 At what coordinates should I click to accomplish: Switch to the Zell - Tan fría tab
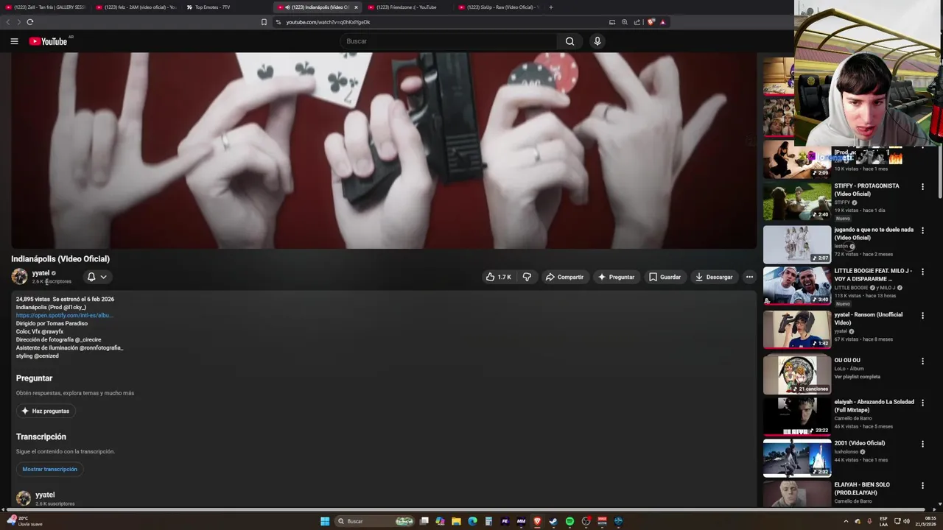[46, 7]
